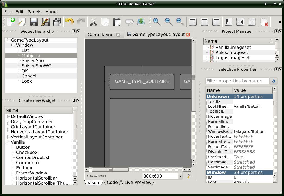Click the Filter properties by name field
Image resolution: width=284 pixels, height=196 pixels.
pos(237,81)
